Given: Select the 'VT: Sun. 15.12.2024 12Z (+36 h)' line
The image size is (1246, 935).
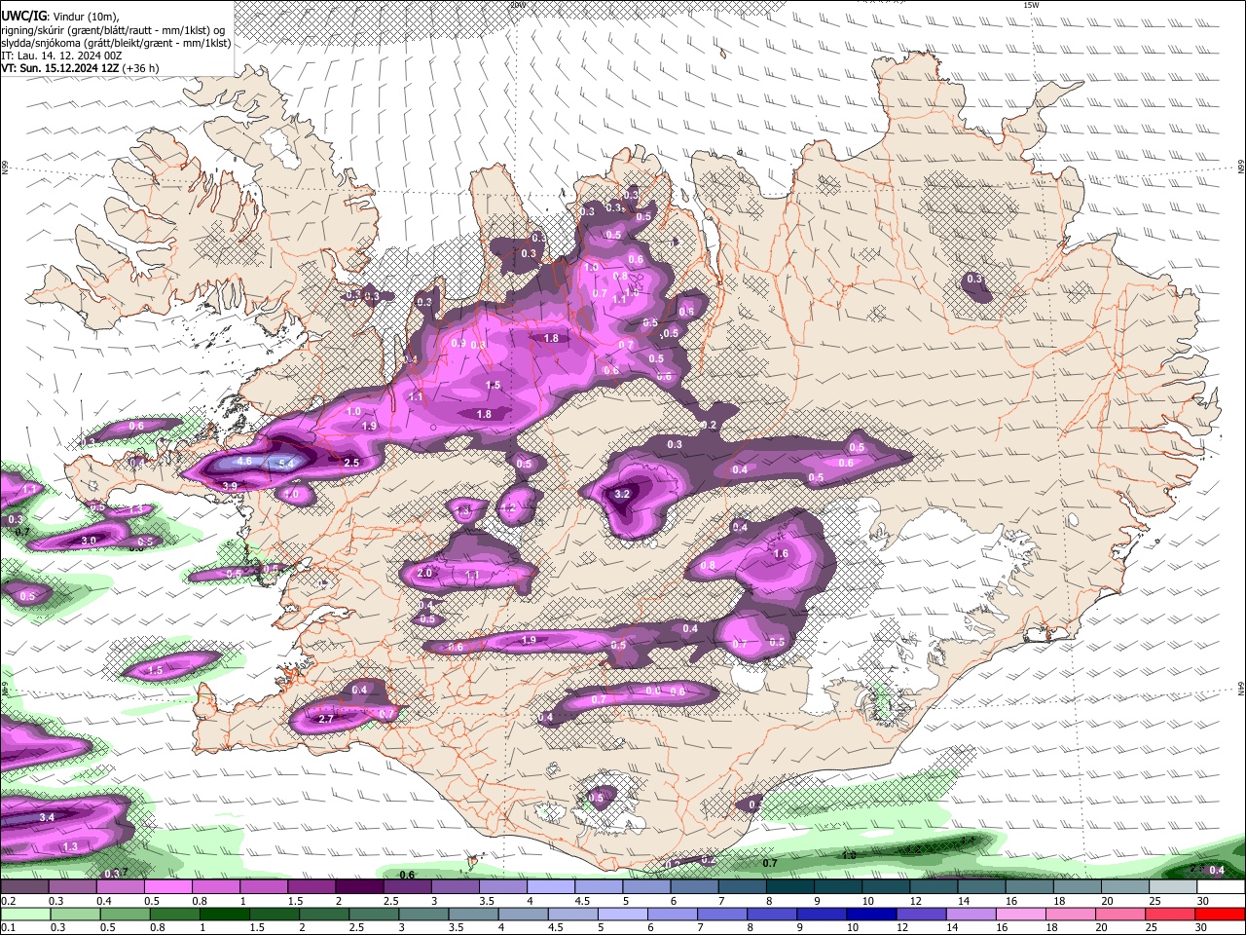Looking at the screenshot, I should point(80,68).
